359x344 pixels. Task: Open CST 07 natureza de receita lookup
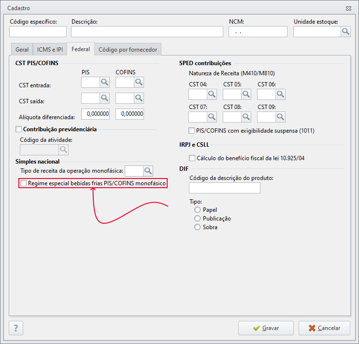click(212, 117)
